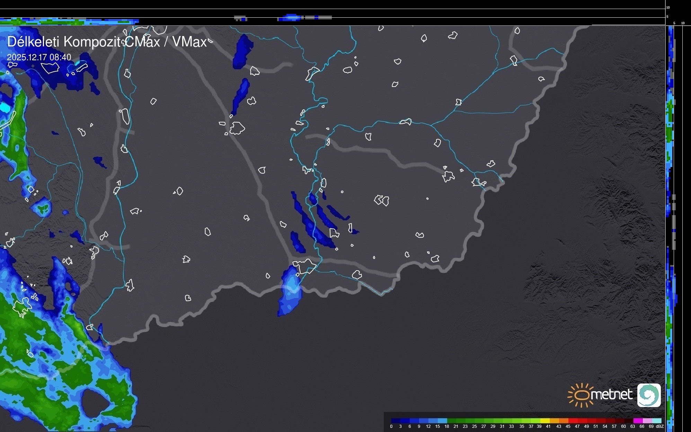Viewport: 691px width, 432px height.
Task: Click the 2025.12.17 08:40 timestamp
Action: (x=39, y=57)
